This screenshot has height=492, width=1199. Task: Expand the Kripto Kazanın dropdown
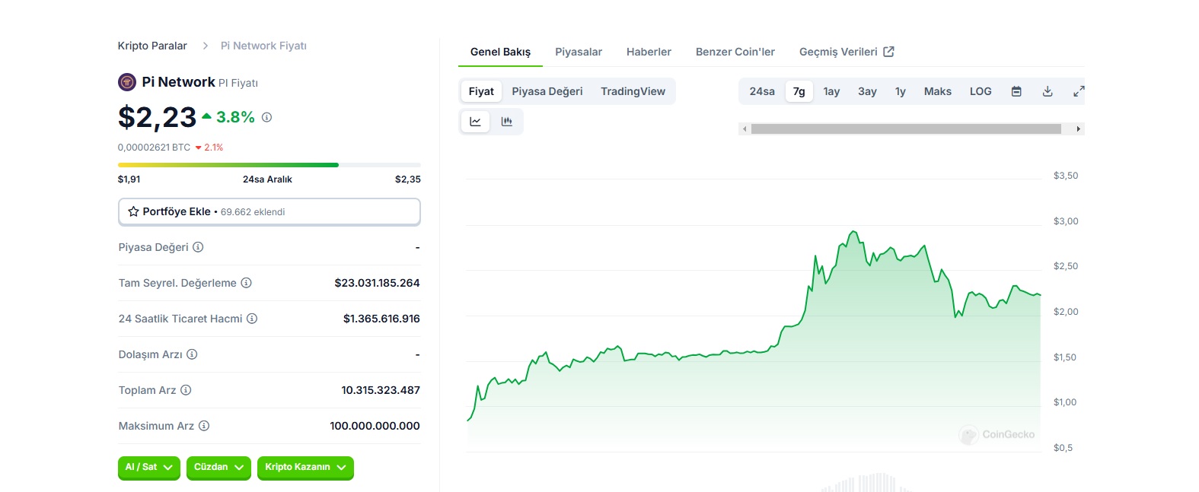[x=305, y=467]
